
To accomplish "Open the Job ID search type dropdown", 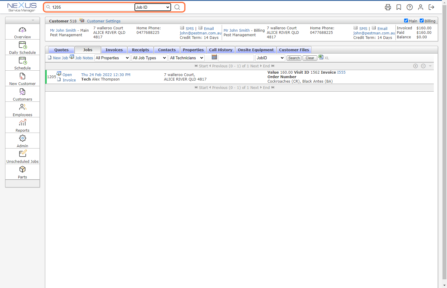I will pos(153,7).
